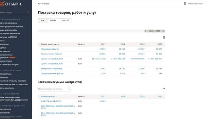203x119 pixels.
Task: Open 'Регистрационные данные' in sidebar
Action: (x=11, y=26)
